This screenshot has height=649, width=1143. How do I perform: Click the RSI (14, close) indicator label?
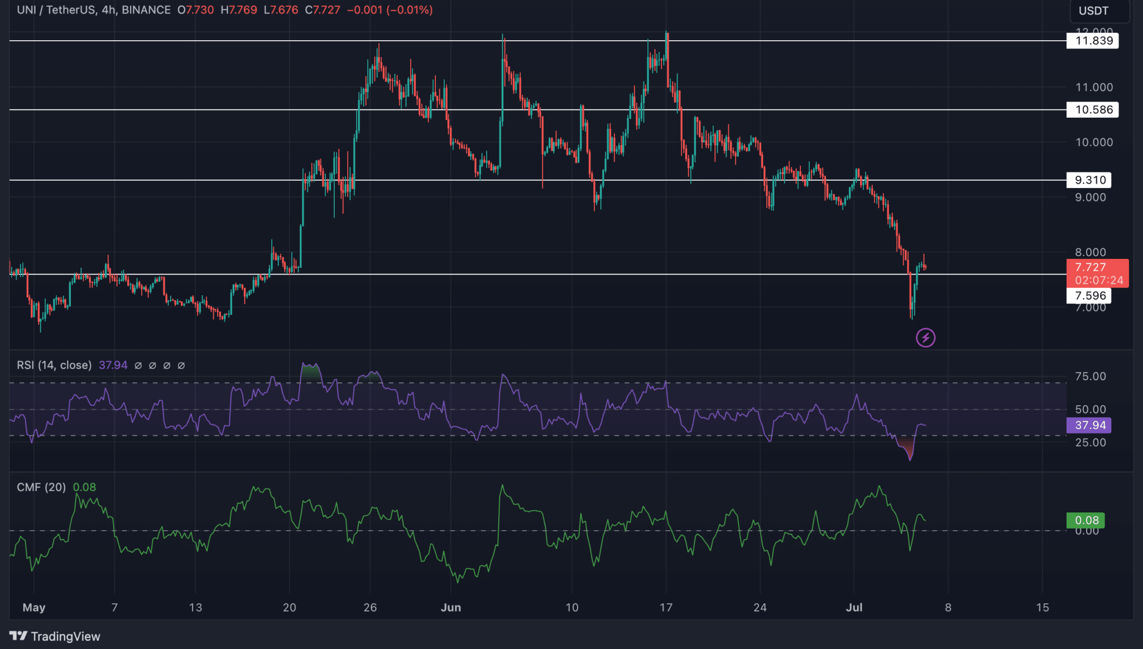point(54,365)
